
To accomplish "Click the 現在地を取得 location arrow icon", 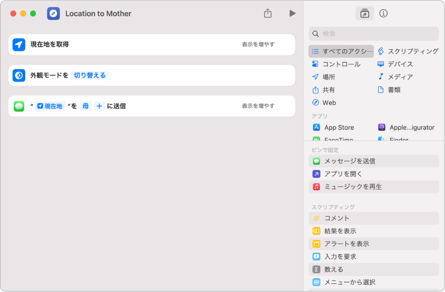I will [x=19, y=44].
